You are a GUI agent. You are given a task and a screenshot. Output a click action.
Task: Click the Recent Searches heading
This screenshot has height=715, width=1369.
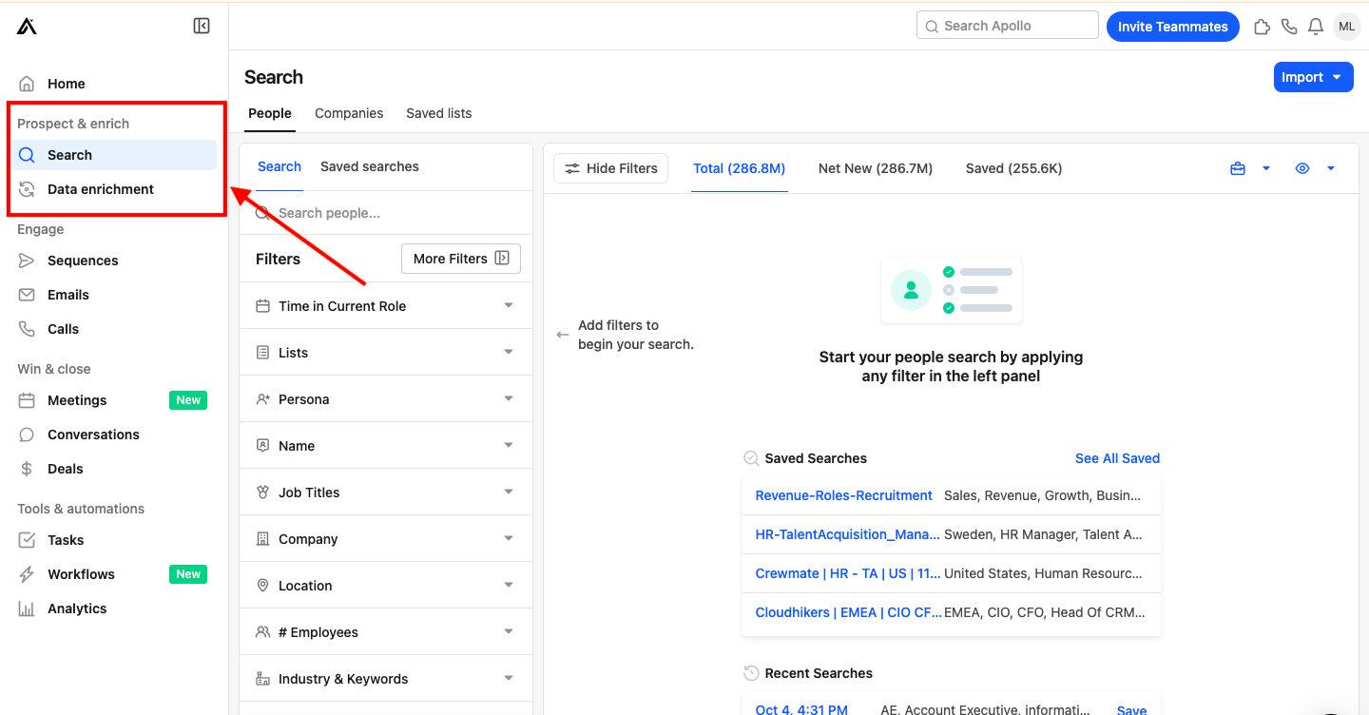tap(819, 673)
